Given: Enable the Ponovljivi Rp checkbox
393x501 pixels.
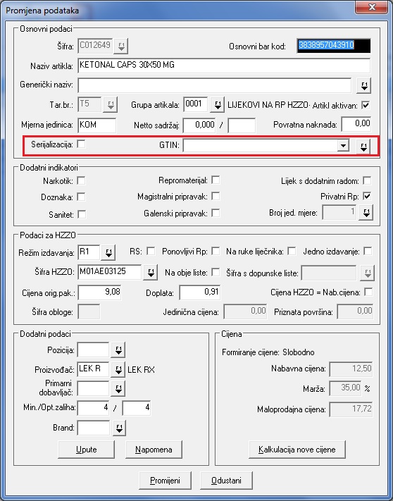Looking at the screenshot, I should 216,251.
